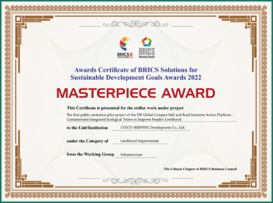Screen dimensions: 273x203
Task: Click the 'under the Category of' label
Action: pos(87,141)
